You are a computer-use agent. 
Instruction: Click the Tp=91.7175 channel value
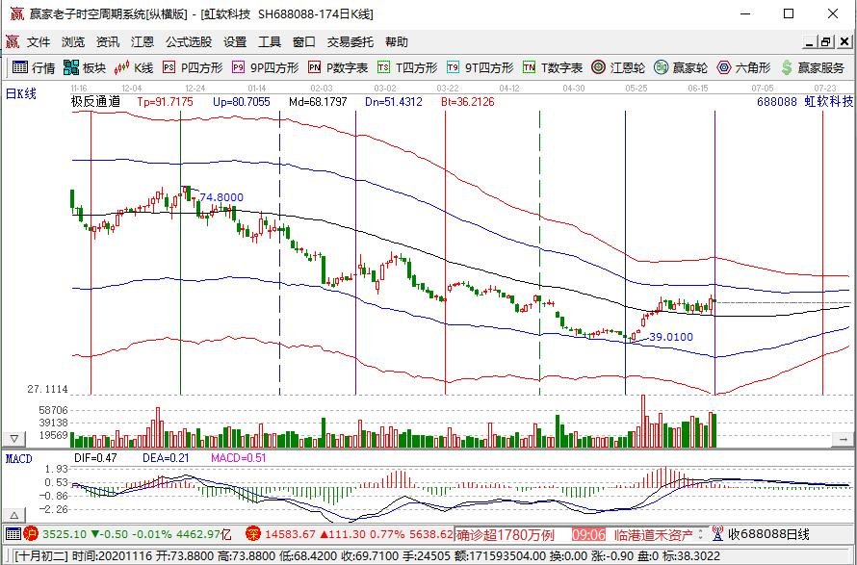pos(165,102)
